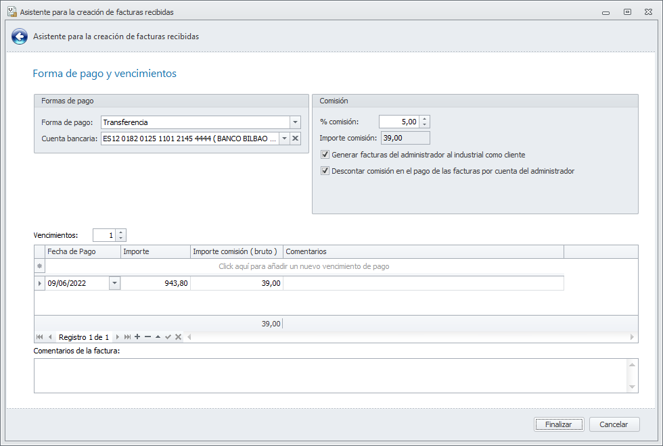Jump to last record in navigator
Viewport: 663px width, 446px height.
[127, 337]
